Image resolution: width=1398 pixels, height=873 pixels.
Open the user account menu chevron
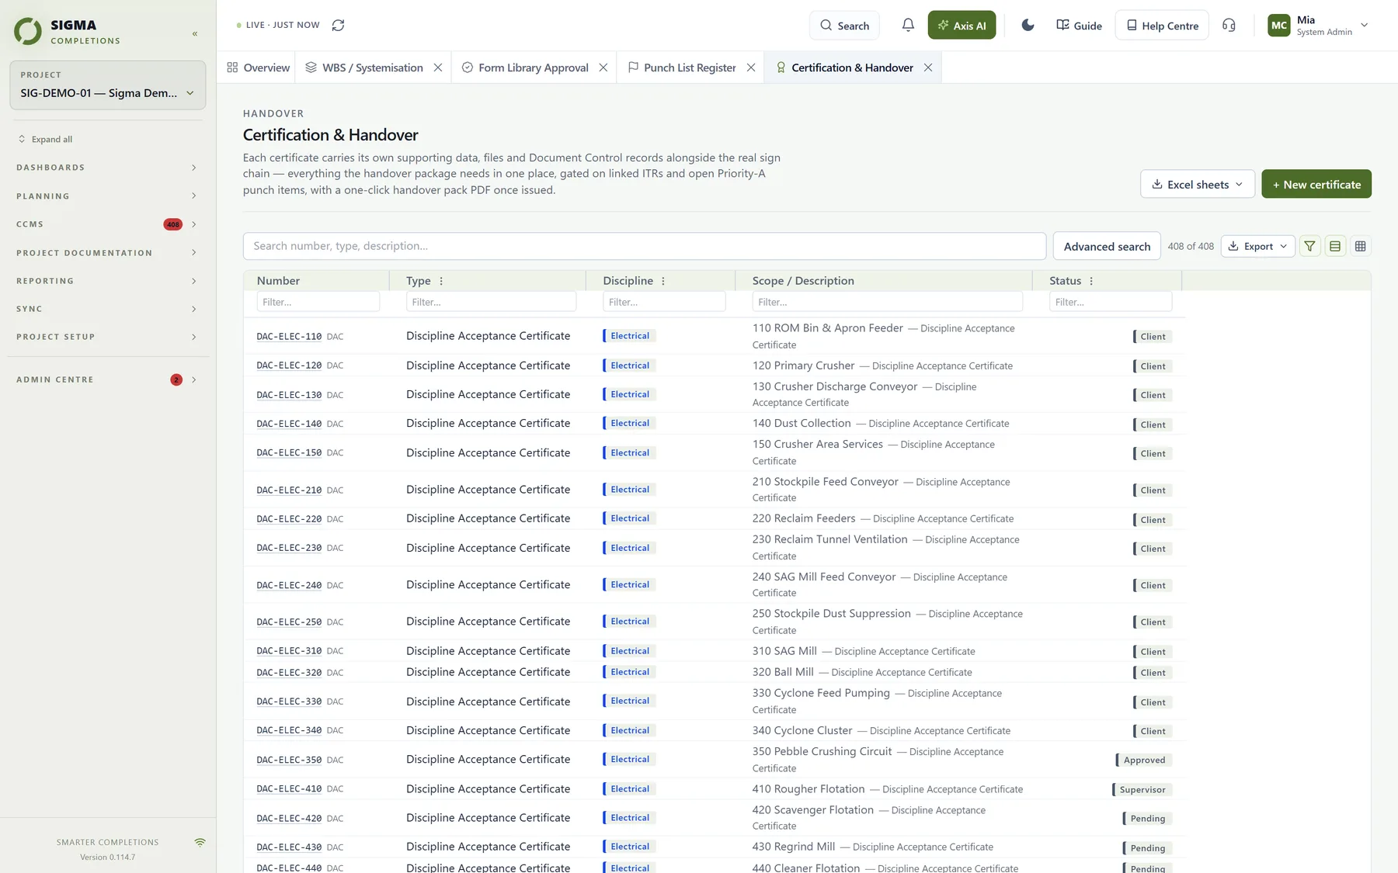(x=1365, y=25)
